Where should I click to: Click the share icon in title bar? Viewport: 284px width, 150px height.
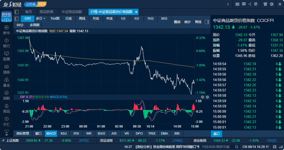tap(250, 4)
